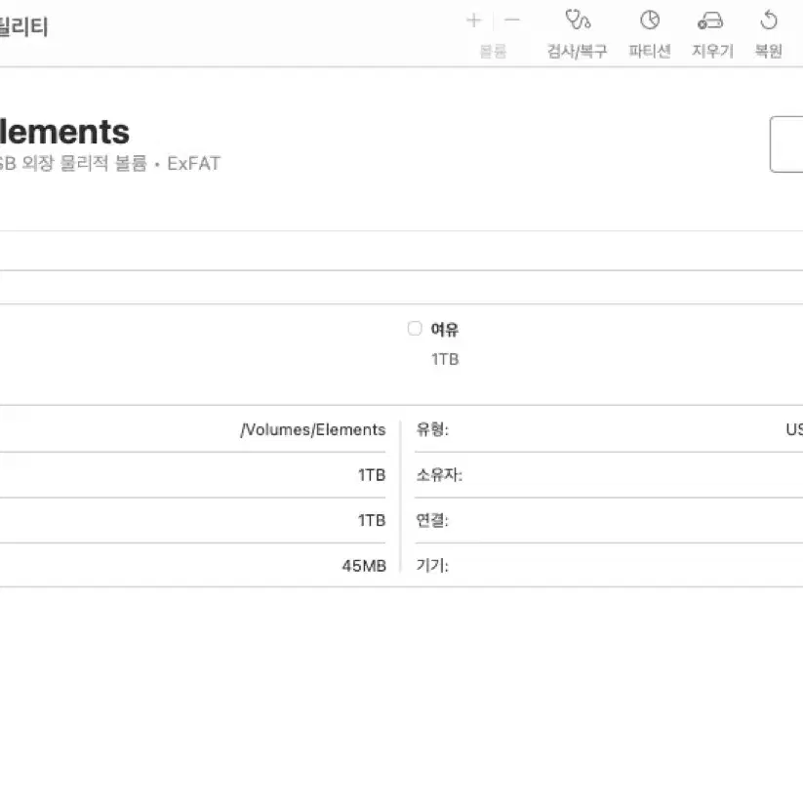This screenshot has width=803, height=803.
Task: Click the 외장 물리적 볼륨 subtitle text
Action: coord(85,163)
